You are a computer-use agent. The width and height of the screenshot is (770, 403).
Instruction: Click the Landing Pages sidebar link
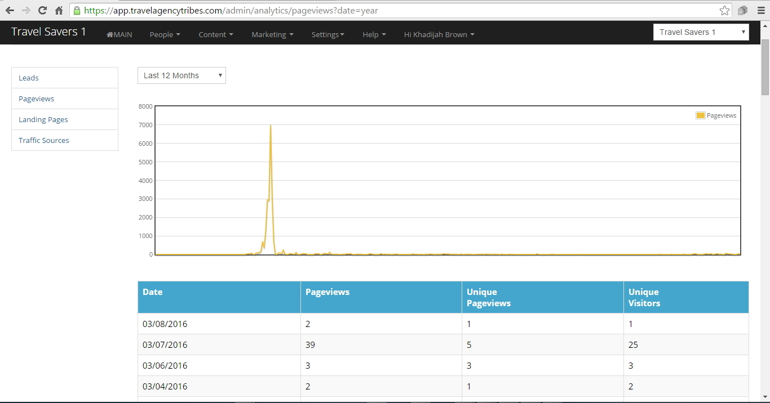43,119
